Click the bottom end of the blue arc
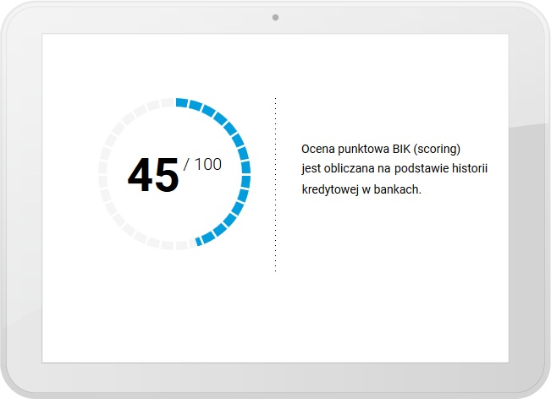 click(200, 241)
